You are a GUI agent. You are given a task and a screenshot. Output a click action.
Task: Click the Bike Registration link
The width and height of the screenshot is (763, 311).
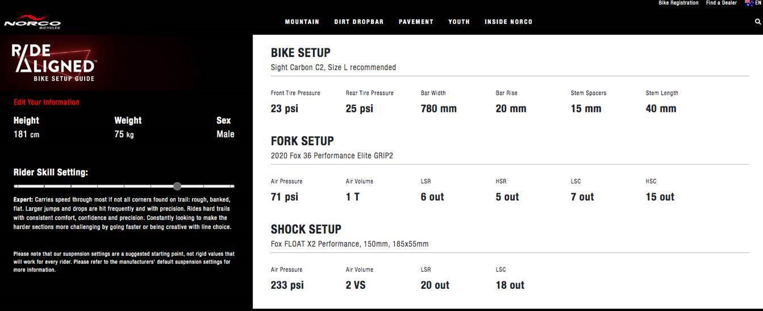[678, 3]
